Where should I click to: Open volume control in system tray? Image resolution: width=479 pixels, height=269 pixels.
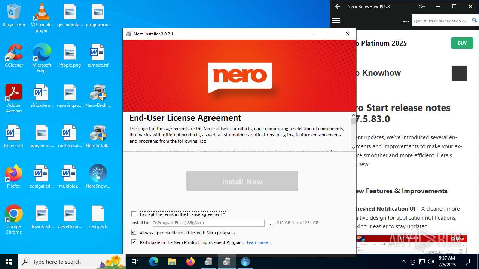431,262
